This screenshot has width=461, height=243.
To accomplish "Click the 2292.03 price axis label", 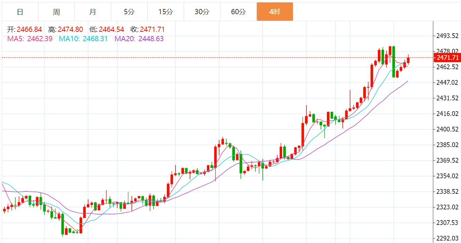I will point(447,238).
